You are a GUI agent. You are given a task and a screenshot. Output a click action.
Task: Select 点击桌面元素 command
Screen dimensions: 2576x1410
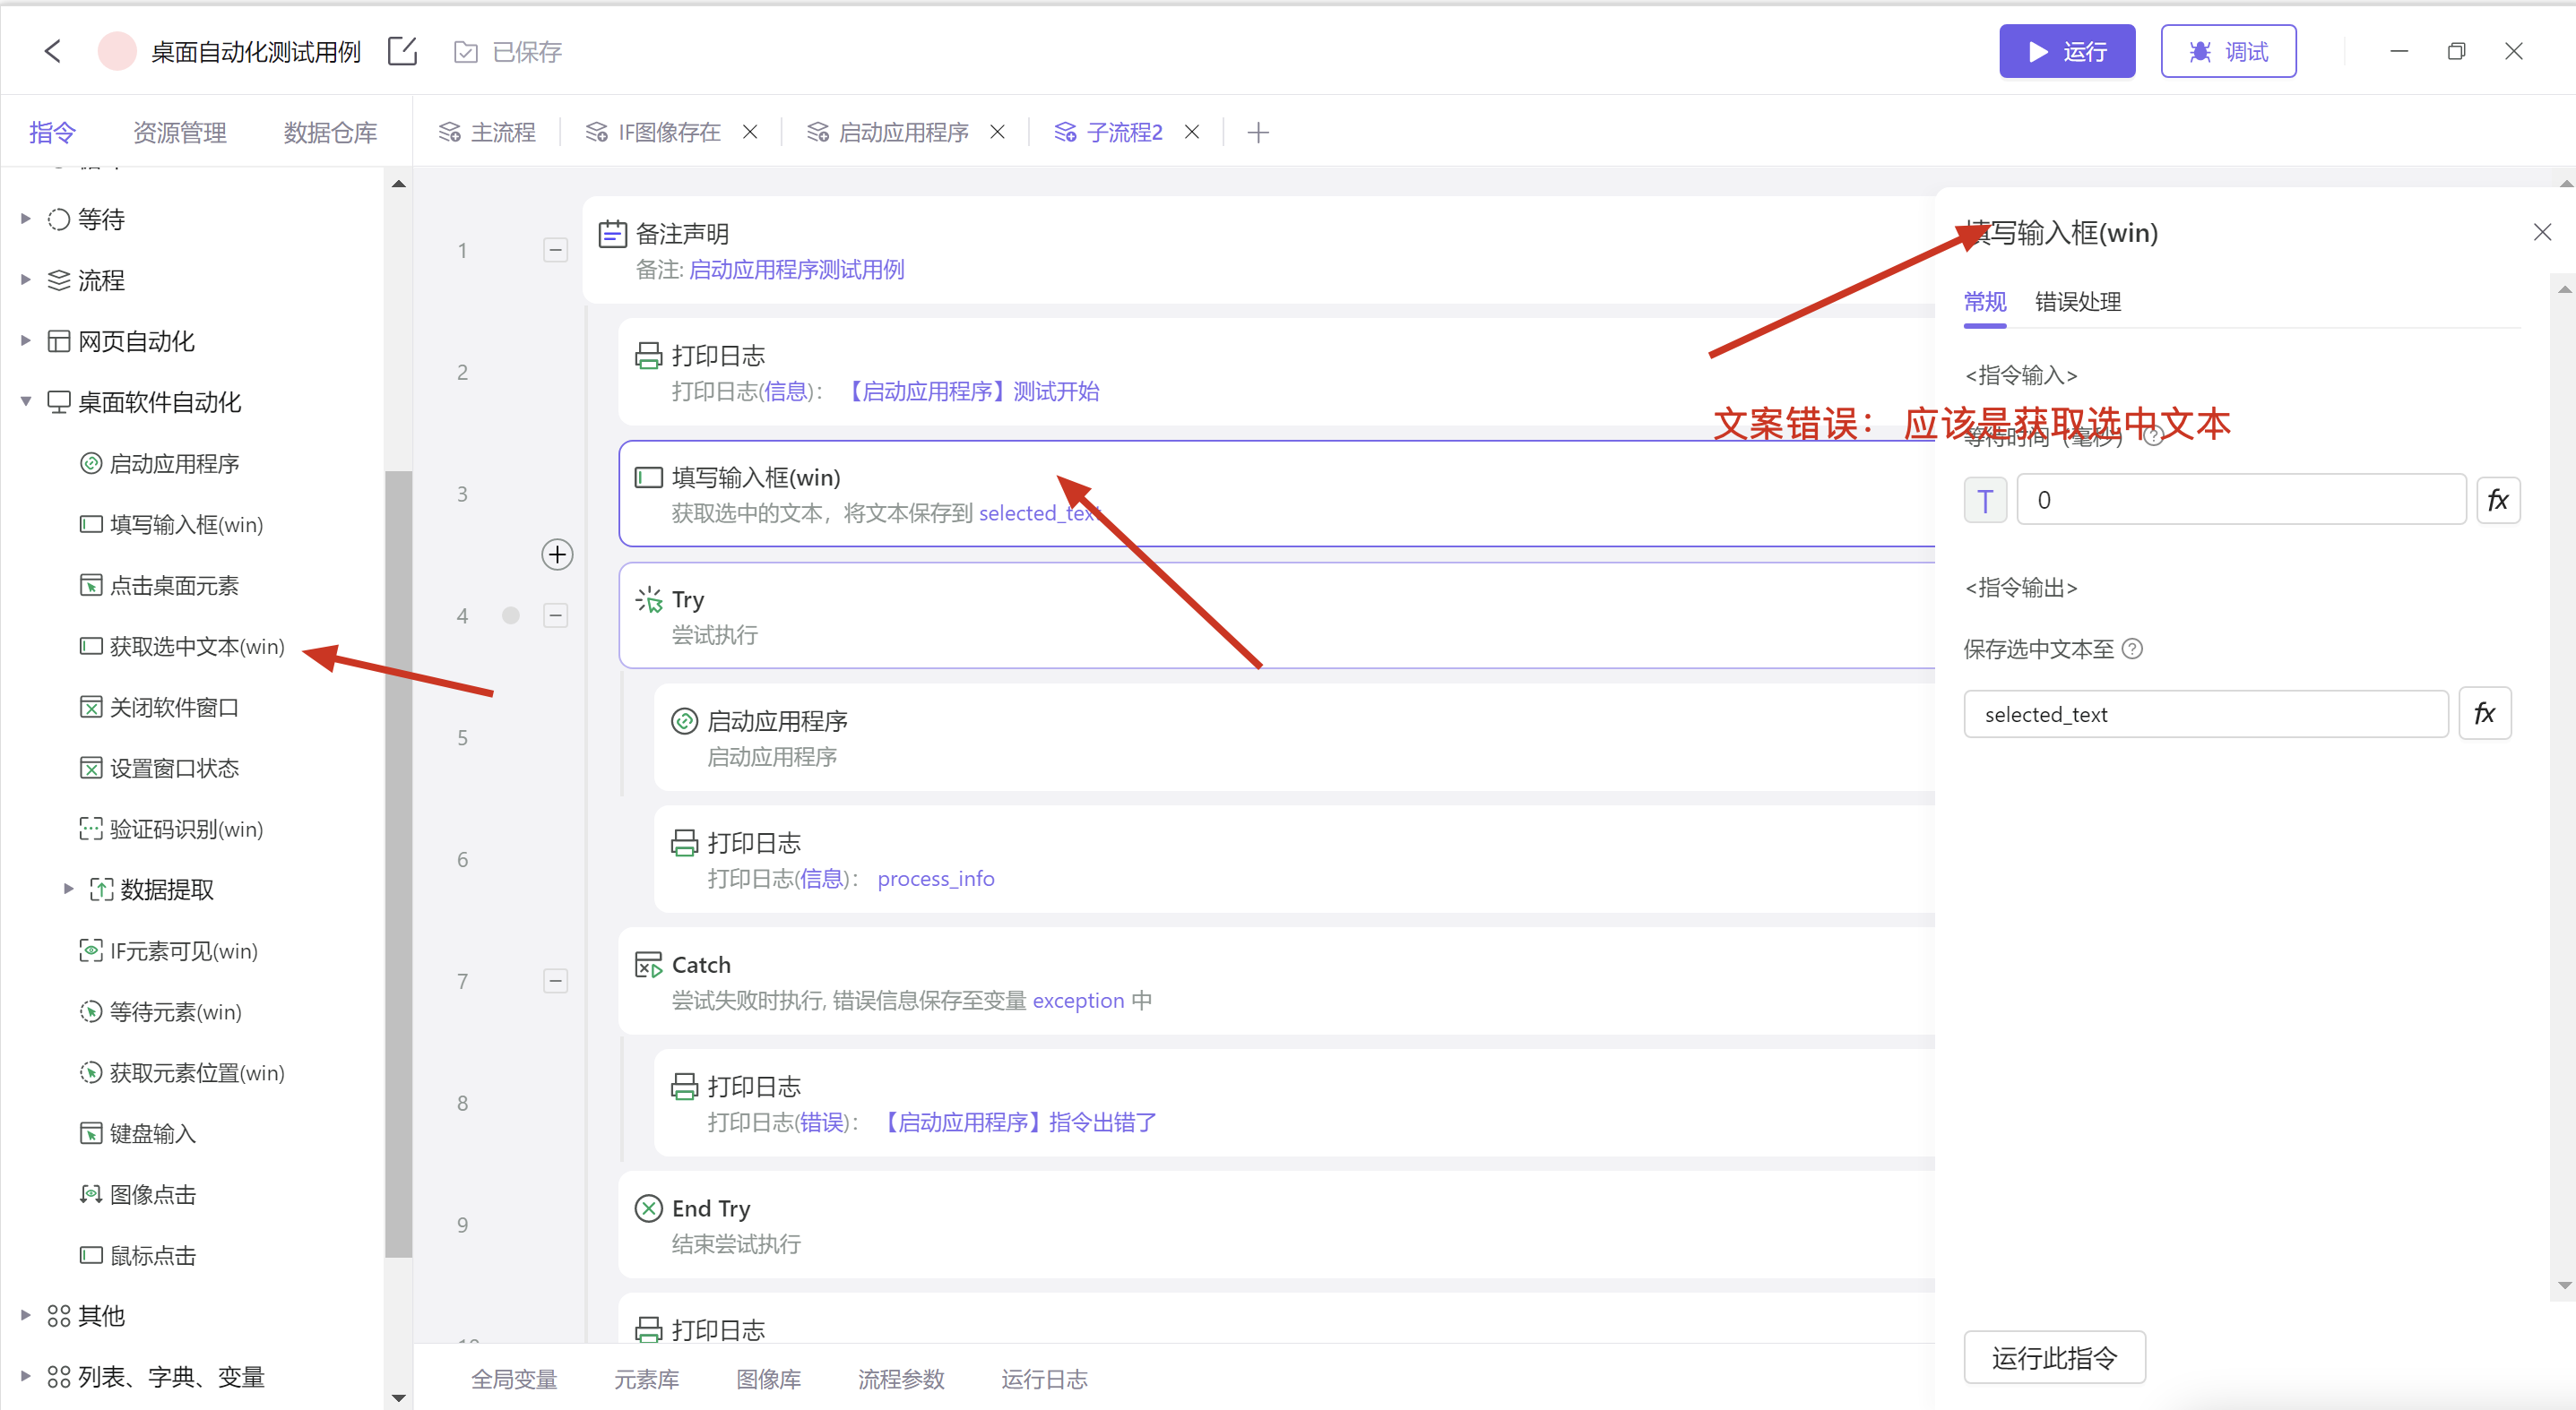(160, 585)
